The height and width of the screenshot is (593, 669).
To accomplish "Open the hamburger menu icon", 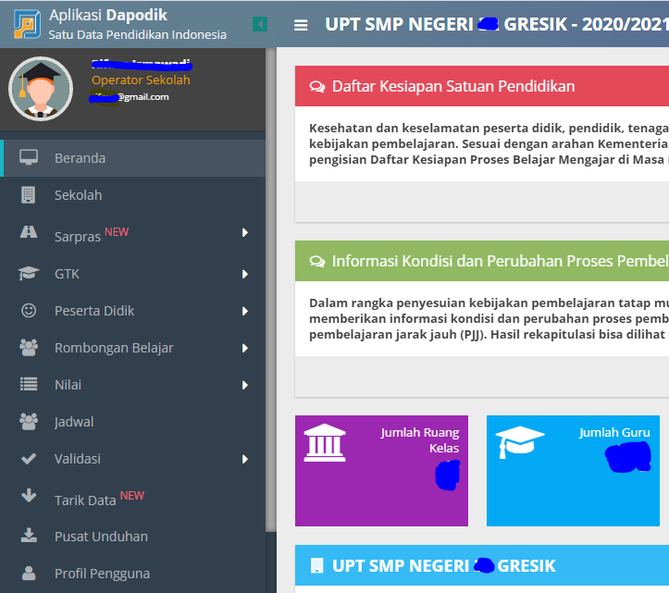I will tap(301, 25).
